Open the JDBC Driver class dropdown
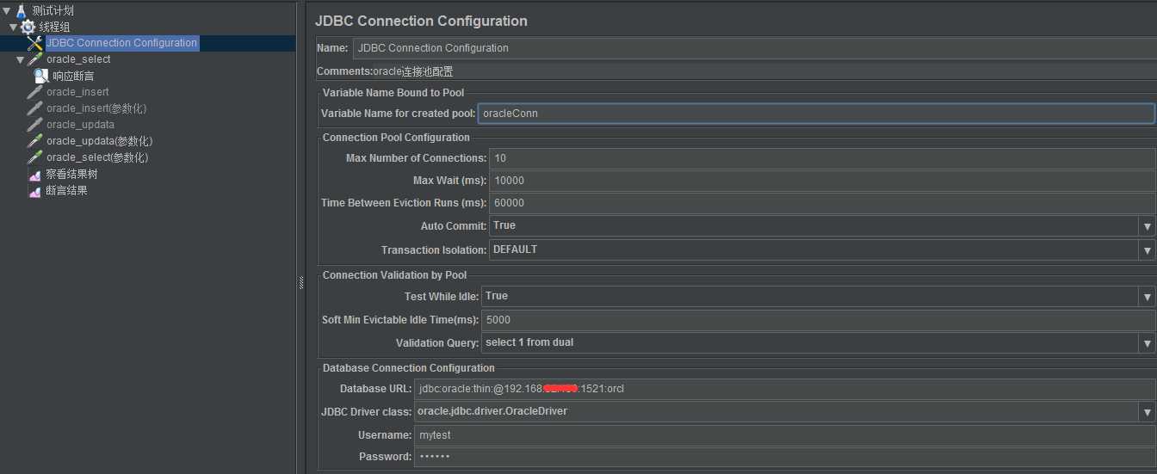The height and width of the screenshot is (474, 1157). [1147, 412]
